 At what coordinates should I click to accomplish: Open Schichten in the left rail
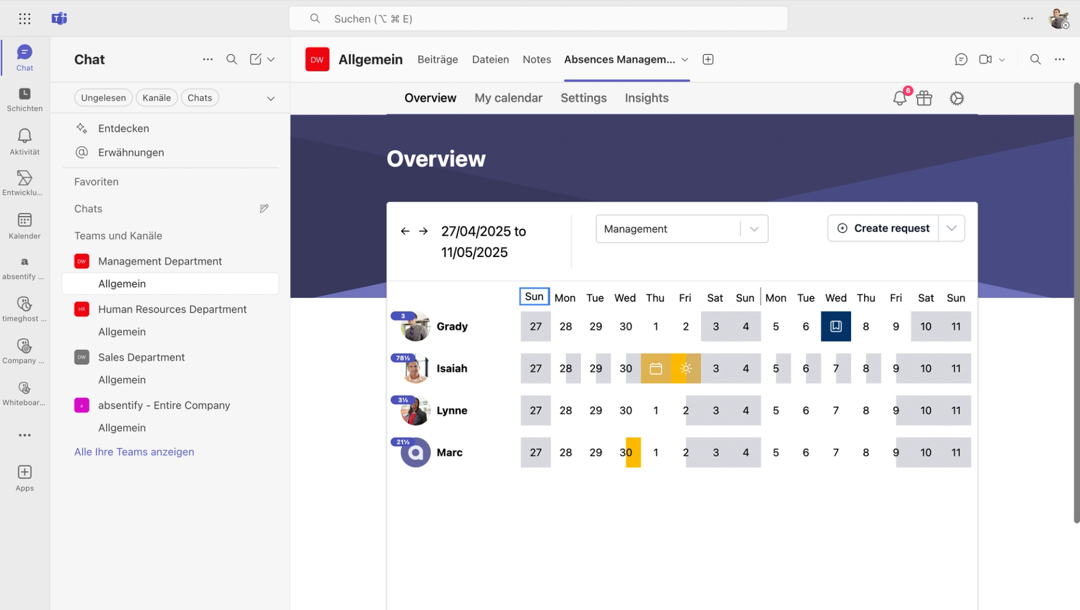coord(24,100)
